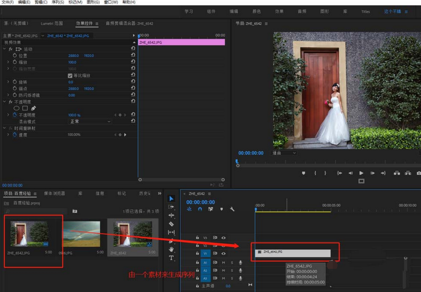Select the Hand tool

tap(172, 249)
